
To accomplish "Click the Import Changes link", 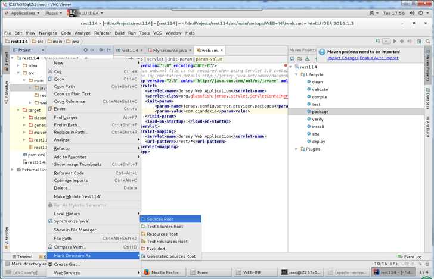I will (343, 58).
